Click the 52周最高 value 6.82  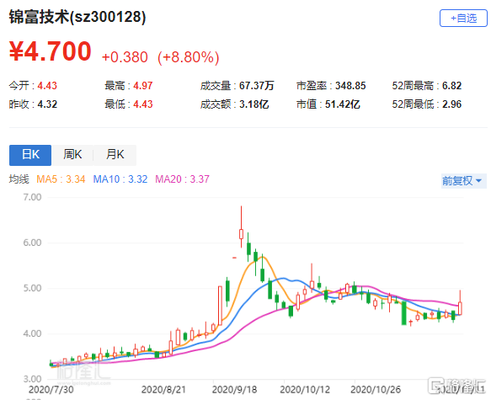pos(452,86)
